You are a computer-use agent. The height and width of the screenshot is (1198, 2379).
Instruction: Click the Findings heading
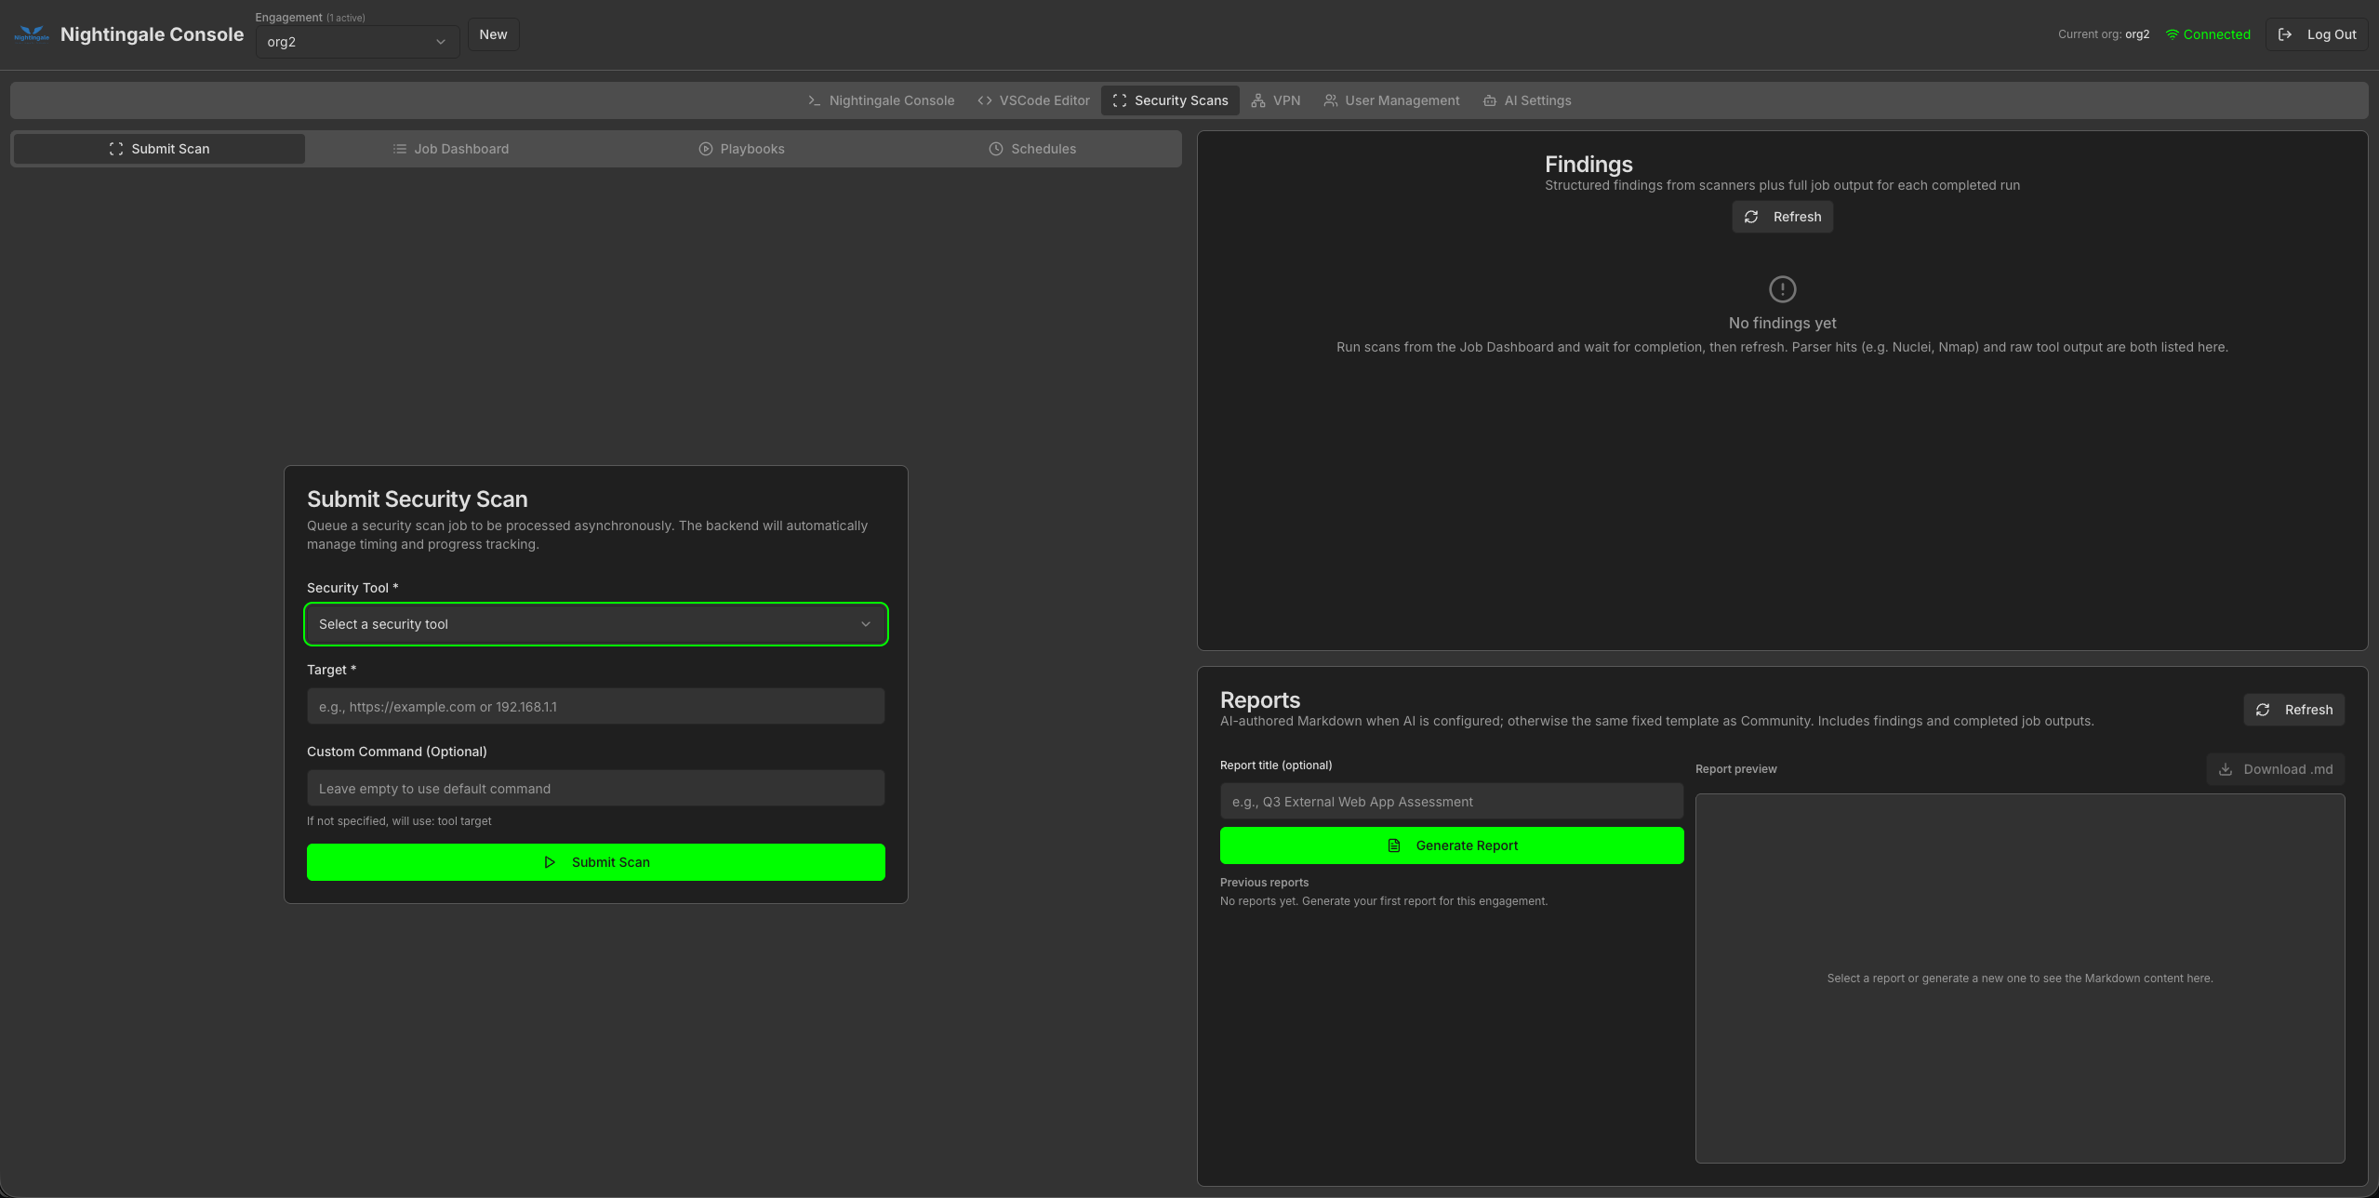click(x=1588, y=165)
